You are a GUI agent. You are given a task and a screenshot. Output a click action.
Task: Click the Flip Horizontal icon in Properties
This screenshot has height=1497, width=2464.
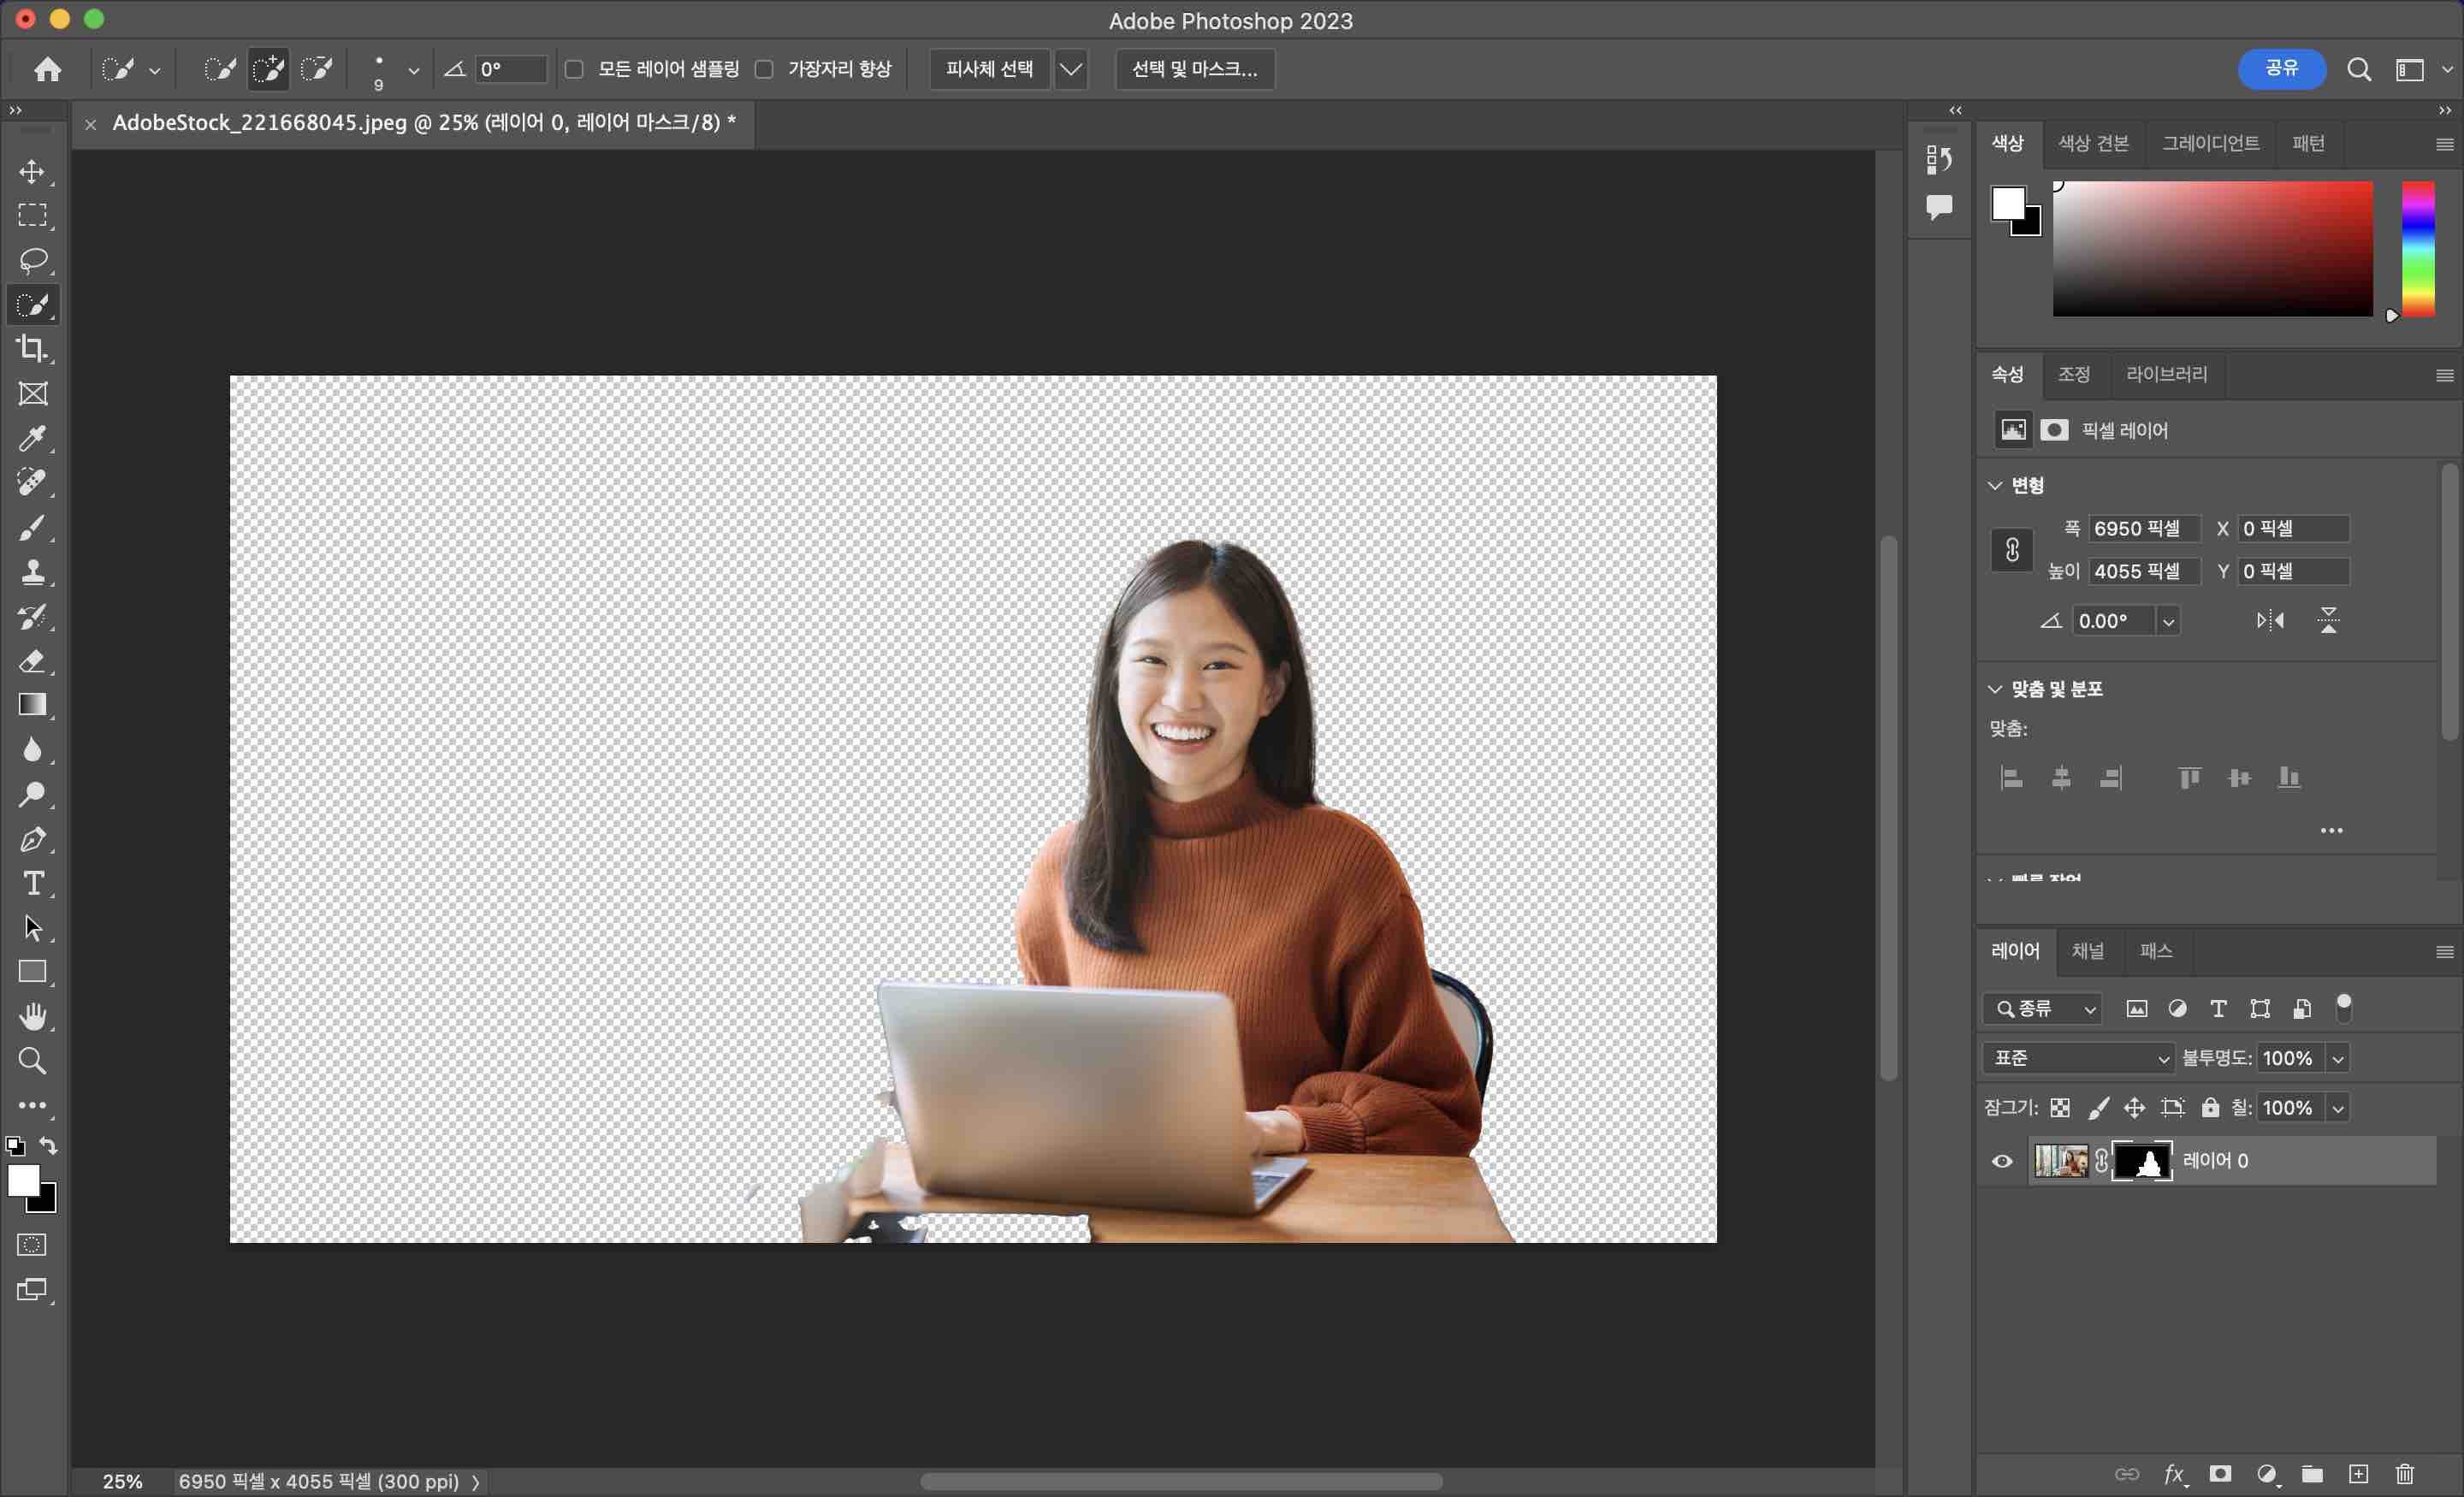(x=2270, y=621)
